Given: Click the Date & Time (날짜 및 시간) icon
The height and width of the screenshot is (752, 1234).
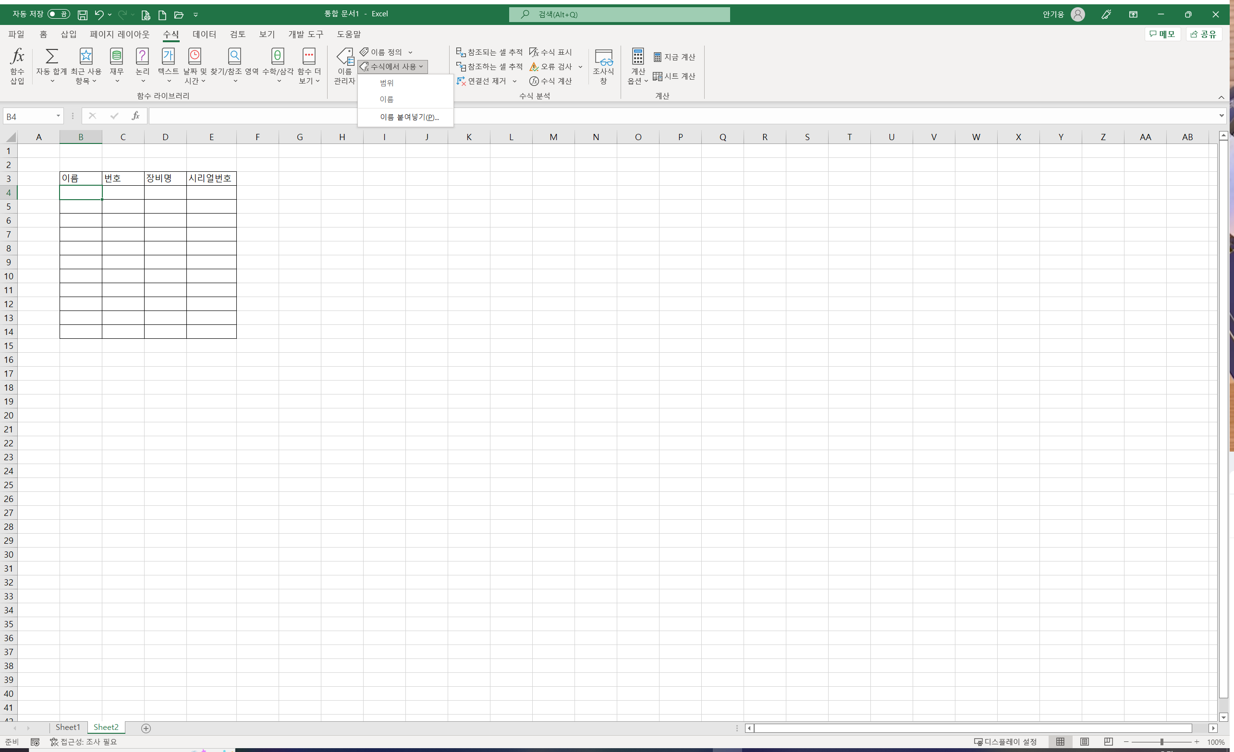Looking at the screenshot, I should pyautogui.click(x=195, y=57).
